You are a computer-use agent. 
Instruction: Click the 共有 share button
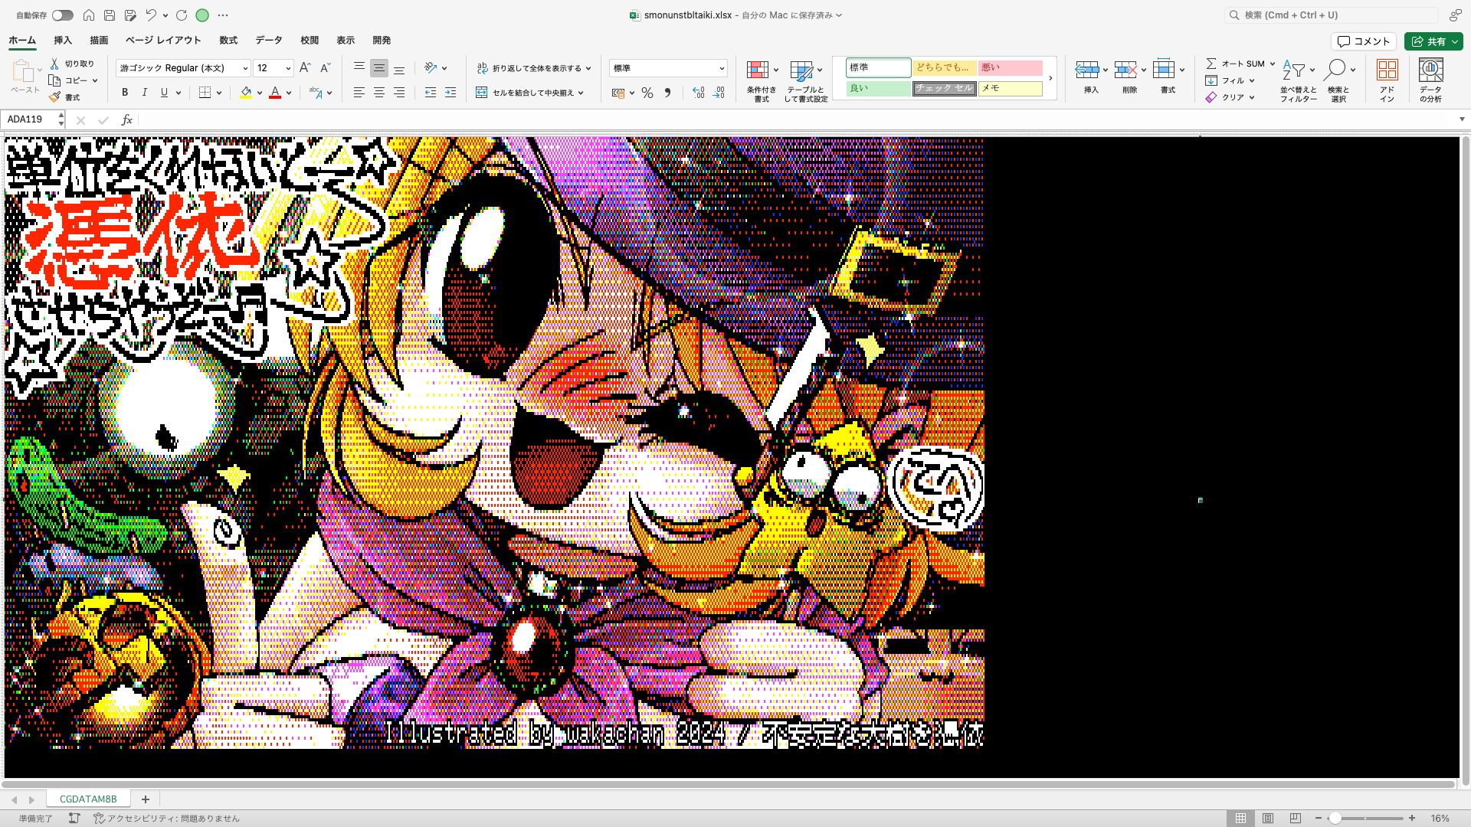coord(1433,41)
